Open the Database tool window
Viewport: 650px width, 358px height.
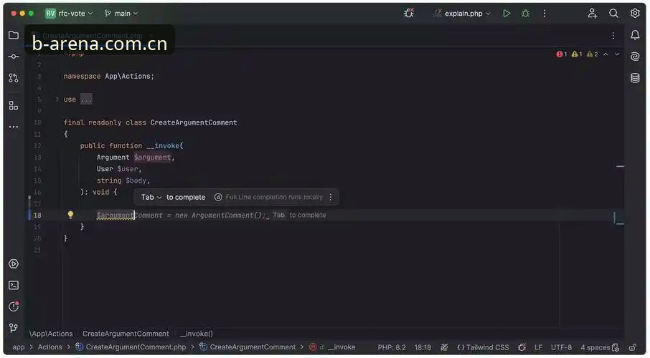point(635,78)
